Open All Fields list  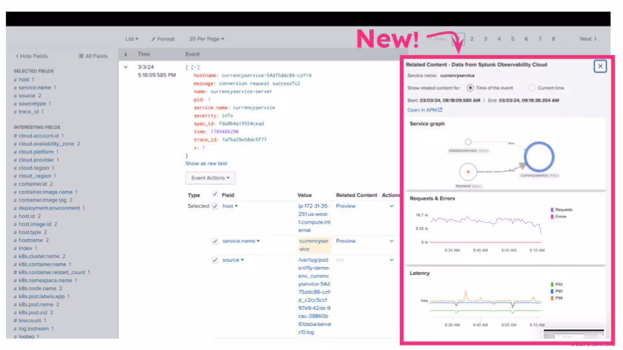[93, 56]
